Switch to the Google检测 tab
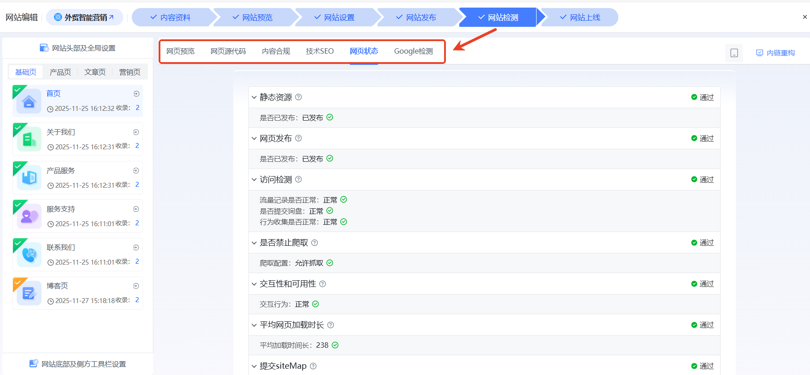Screen dimensions: 810x375 413,51
